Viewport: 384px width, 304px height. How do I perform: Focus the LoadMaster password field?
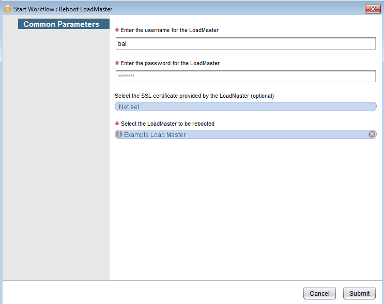click(245, 76)
